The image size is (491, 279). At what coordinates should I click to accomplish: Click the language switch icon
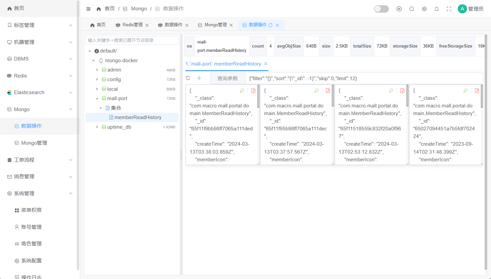[x=399, y=9]
